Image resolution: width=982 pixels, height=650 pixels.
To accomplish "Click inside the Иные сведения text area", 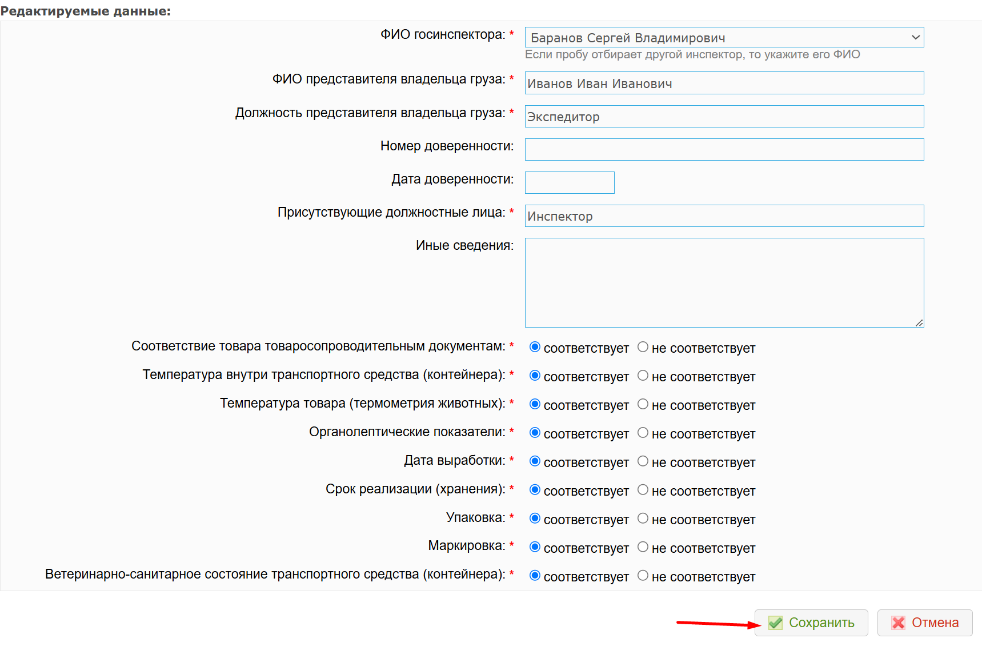I will click(x=724, y=282).
